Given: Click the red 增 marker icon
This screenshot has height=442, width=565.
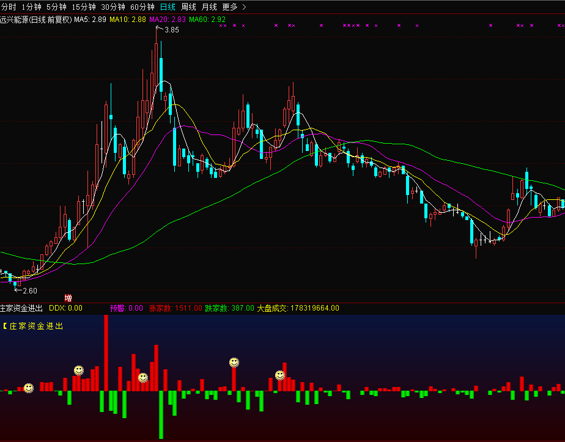Looking at the screenshot, I should pos(68,298).
